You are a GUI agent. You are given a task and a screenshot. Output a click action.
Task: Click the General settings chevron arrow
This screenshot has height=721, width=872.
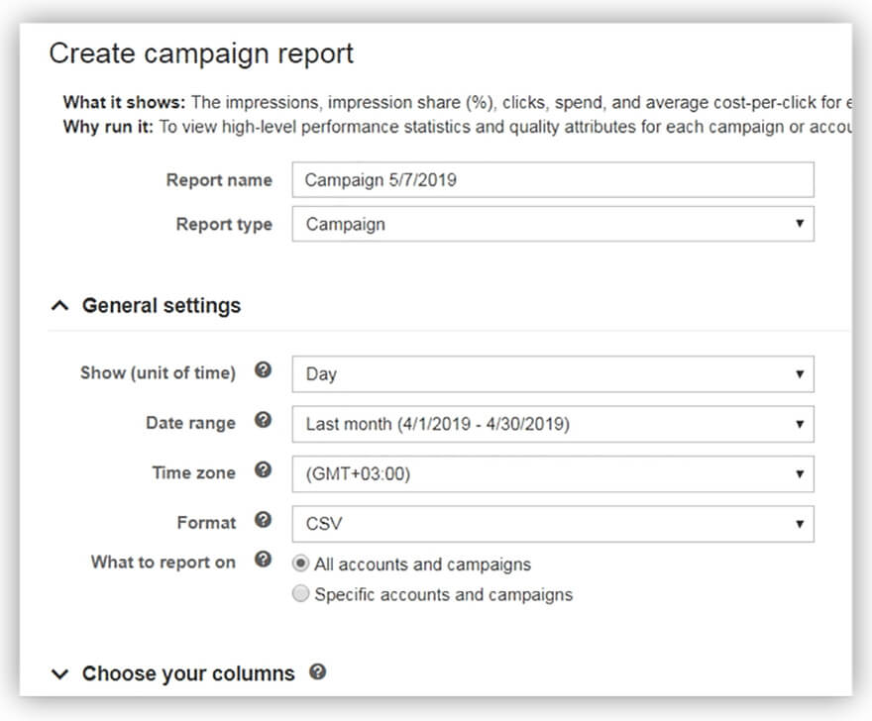(60, 306)
